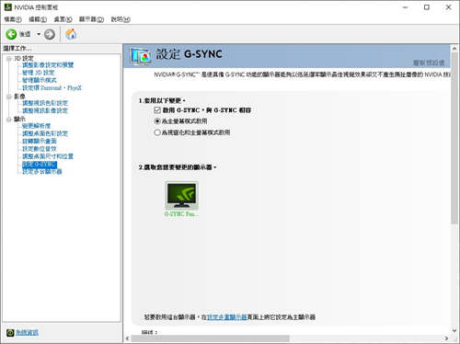
Task: Click the Home house icon in toolbar
Action: [71, 34]
